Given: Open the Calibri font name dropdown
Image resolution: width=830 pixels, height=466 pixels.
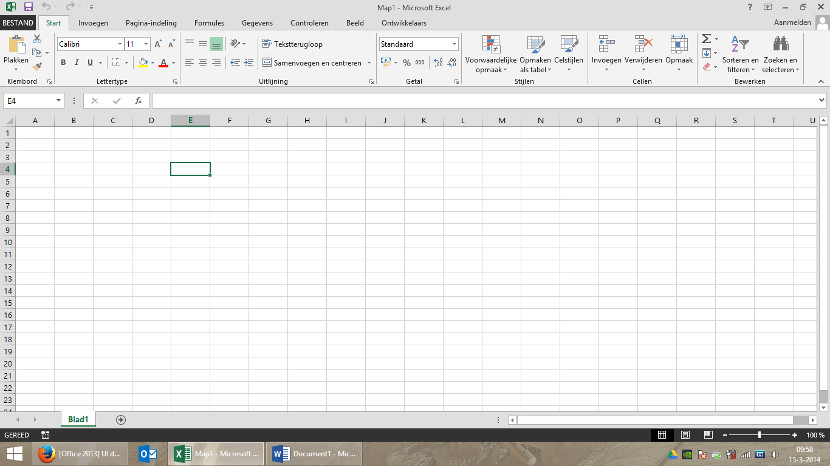Looking at the screenshot, I should coord(120,44).
